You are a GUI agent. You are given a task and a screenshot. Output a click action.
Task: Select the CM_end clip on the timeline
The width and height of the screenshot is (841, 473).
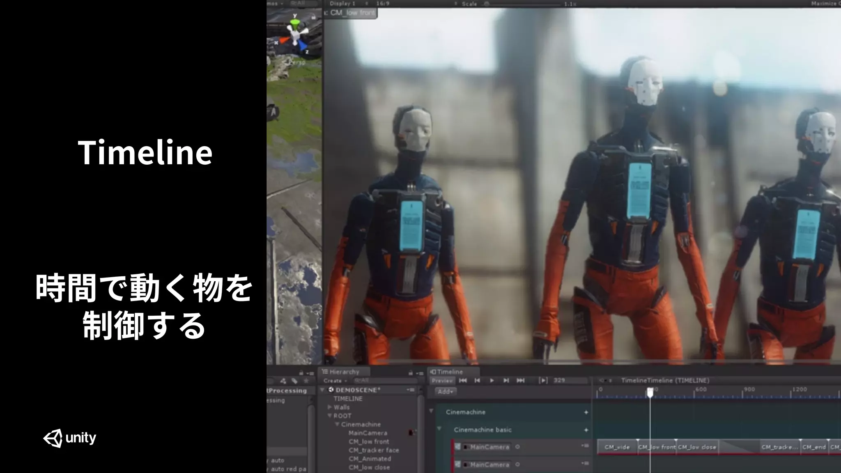pos(814,447)
